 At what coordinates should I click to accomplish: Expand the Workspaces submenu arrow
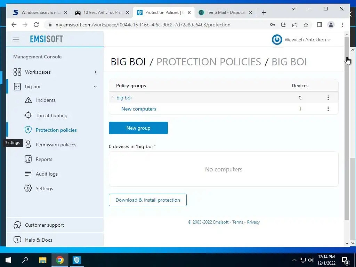95,72
